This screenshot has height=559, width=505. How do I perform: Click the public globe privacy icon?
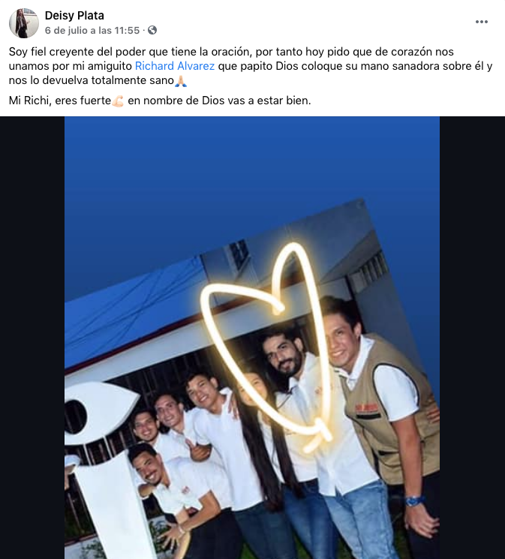tap(152, 30)
